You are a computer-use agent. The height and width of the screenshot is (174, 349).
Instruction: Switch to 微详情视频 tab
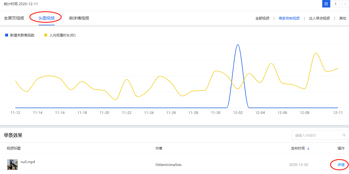click(x=79, y=18)
